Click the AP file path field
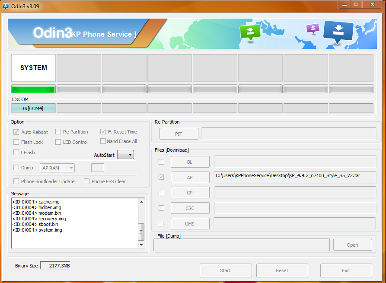This screenshot has height=283, width=386. click(295, 177)
